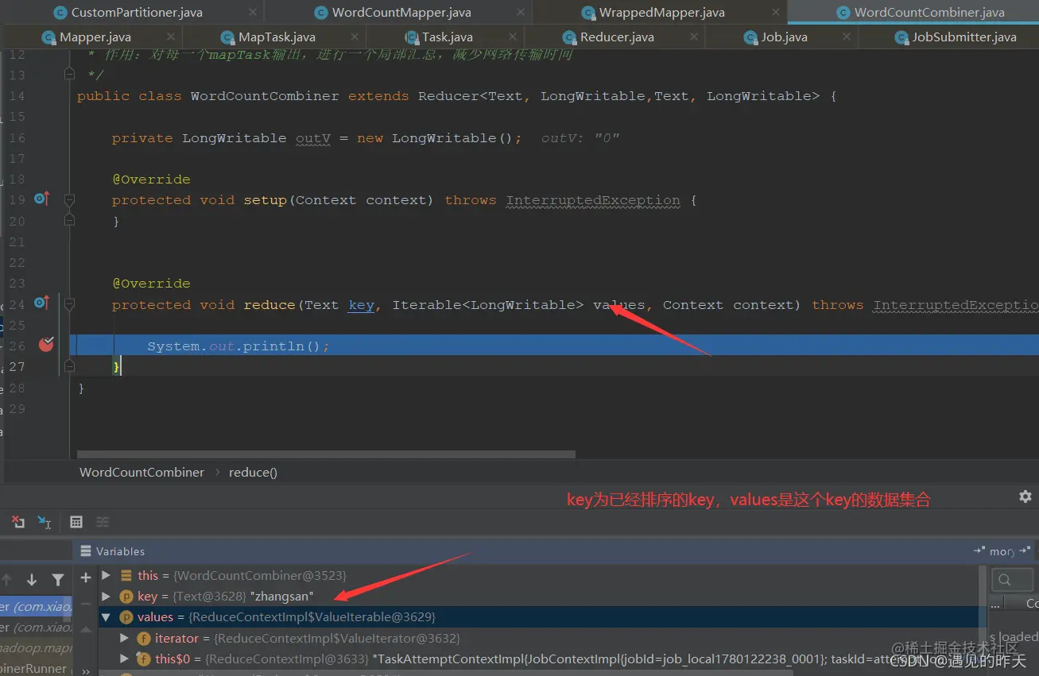Collapse the setup method fold marker on line 19
Screen dimensions: 1039x676
point(69,199)
